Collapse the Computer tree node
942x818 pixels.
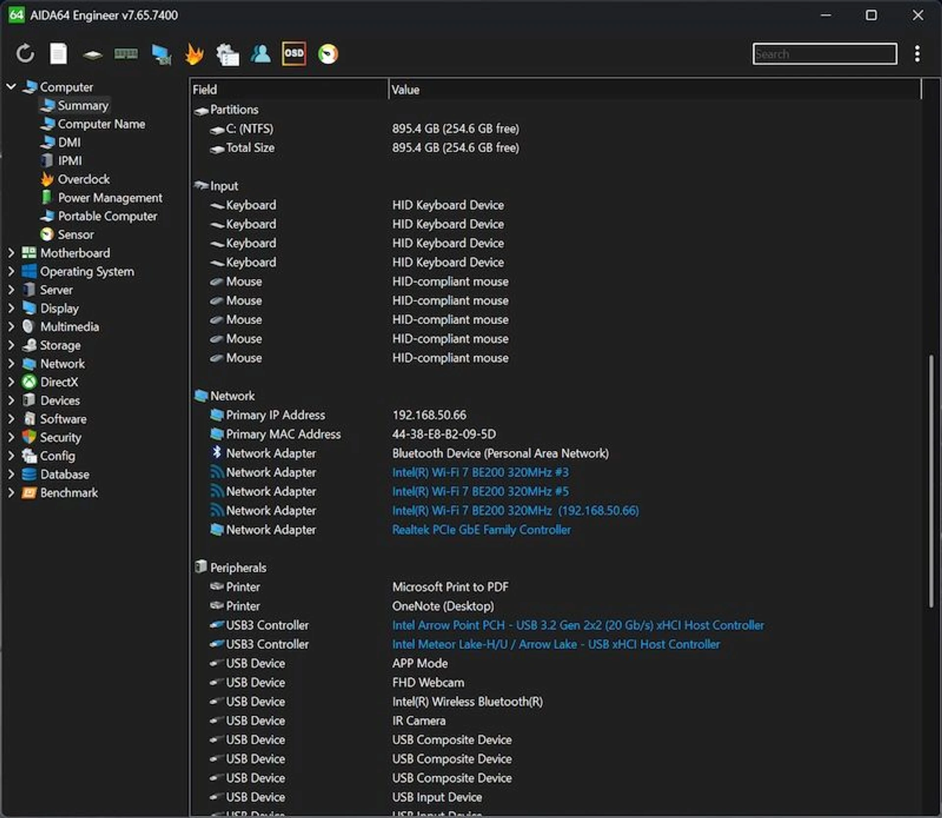[11, 87]
